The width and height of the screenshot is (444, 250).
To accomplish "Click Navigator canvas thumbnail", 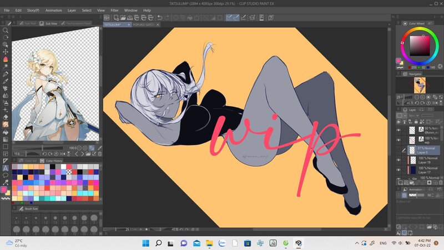I will (x=420, y=85).
